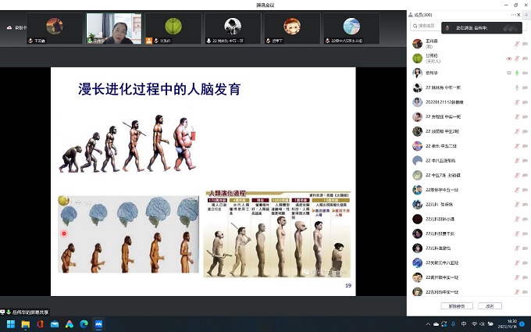
Task: Open the Windows Start menu
Action: (11, 323)
